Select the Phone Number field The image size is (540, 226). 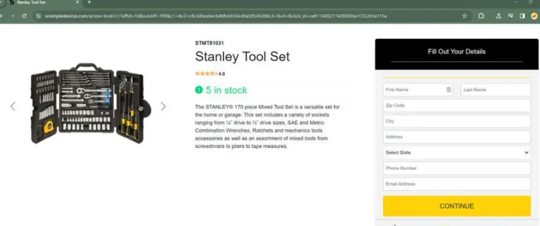[x=457, y=168]
